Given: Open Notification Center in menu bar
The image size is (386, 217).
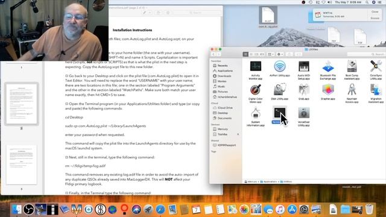Looking at the screenshot, I should point(380,2).
